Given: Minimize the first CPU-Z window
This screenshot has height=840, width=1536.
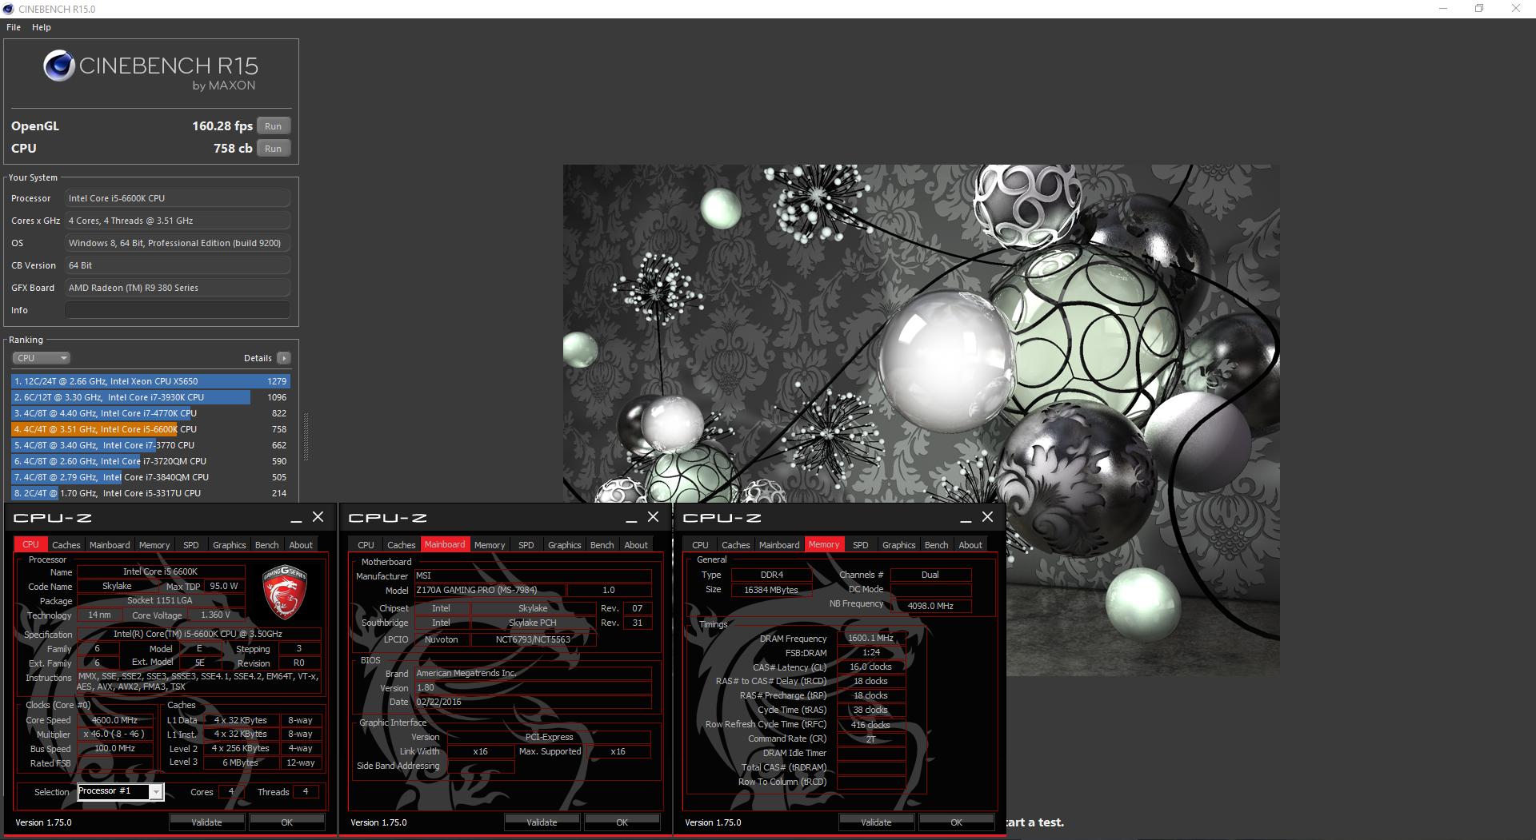Looking at the screenshot, I should (296, 518).
